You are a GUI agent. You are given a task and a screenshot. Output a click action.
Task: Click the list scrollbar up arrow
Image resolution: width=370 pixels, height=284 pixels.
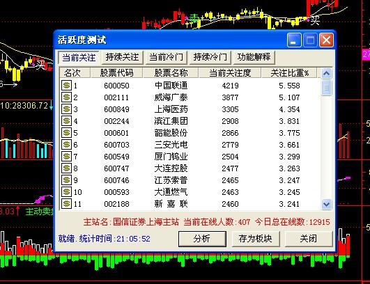coord(326,73)
